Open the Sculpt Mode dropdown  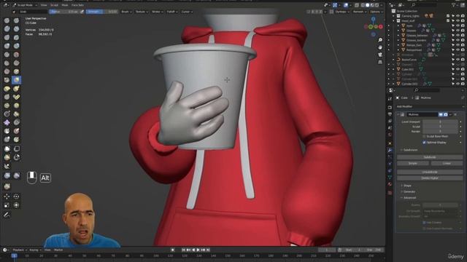click(25, 5)
